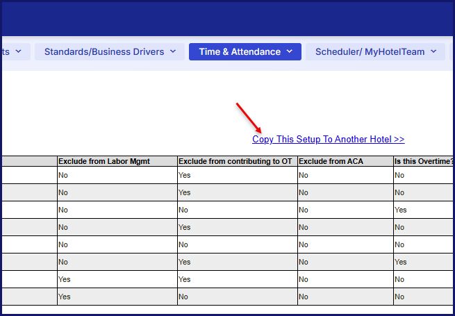Select the Standards/Business Drivers tab label

point(104,51)
